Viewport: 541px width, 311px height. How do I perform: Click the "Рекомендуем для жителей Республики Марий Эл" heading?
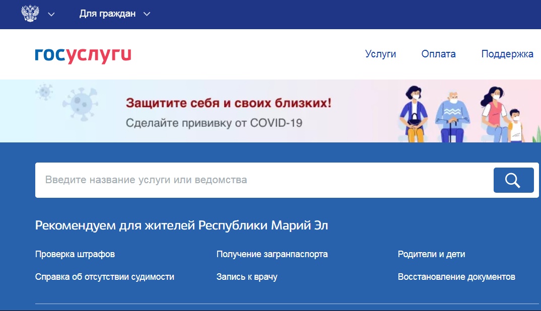pos(181,225)
